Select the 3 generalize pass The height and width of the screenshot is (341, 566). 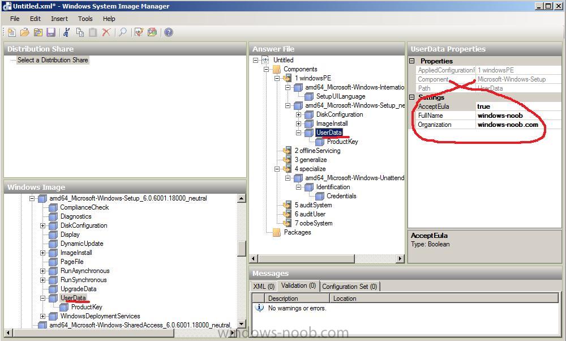[x=311, y=160]
